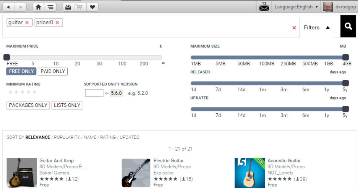Open the 3D Models/Props/El... category link
Screen dimensions: 358x190
tap(63, 167)
